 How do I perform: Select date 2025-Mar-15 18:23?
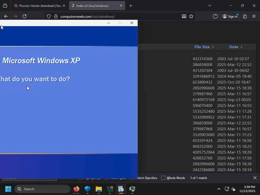coord(234,147)
